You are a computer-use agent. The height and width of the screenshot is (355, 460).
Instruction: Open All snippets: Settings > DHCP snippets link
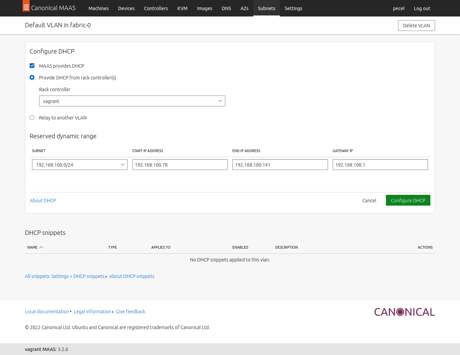click(x=65, y=276)
